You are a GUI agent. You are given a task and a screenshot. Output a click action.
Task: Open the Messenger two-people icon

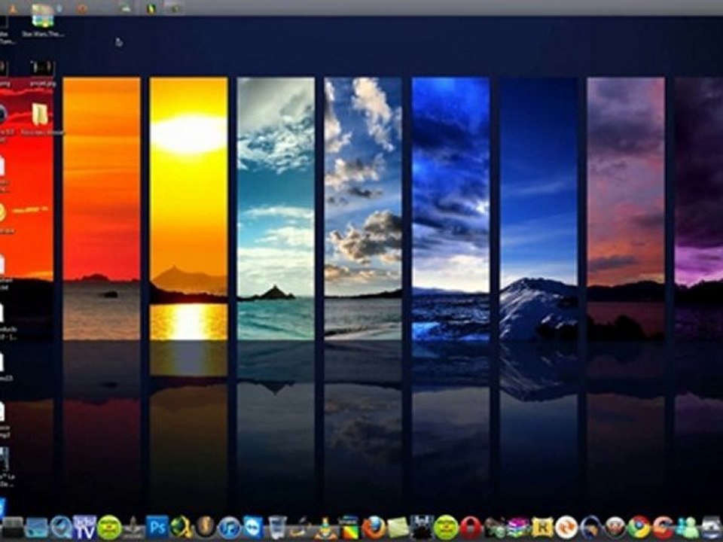pos(688,527)
